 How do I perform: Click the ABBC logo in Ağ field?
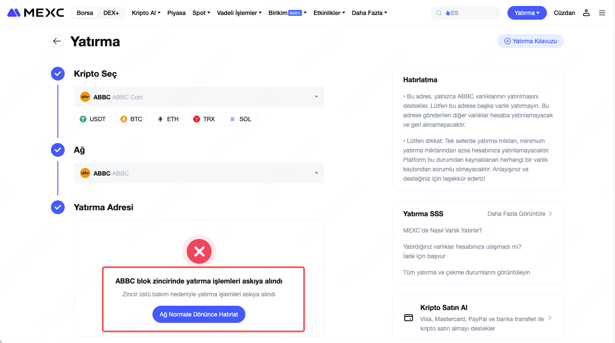[x=85, y=173]
